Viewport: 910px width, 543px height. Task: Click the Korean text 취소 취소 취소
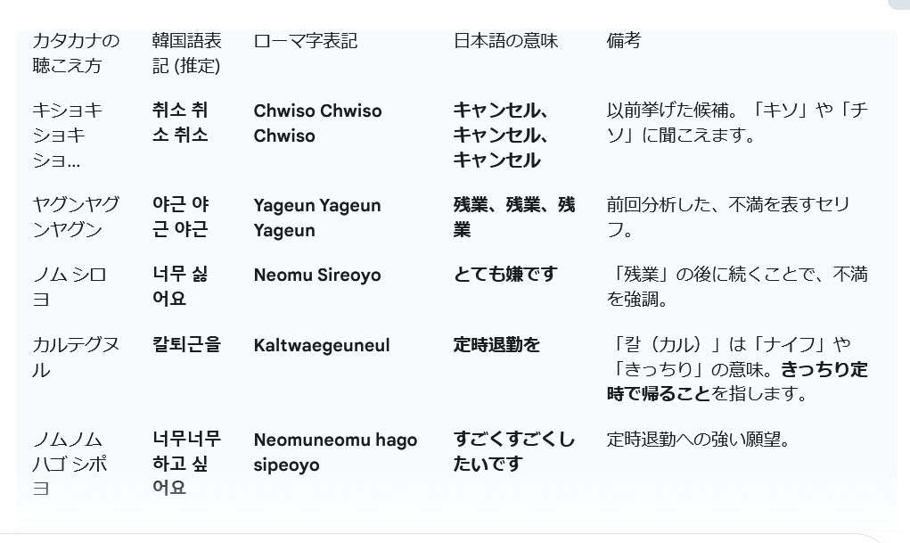click(180, 122)
